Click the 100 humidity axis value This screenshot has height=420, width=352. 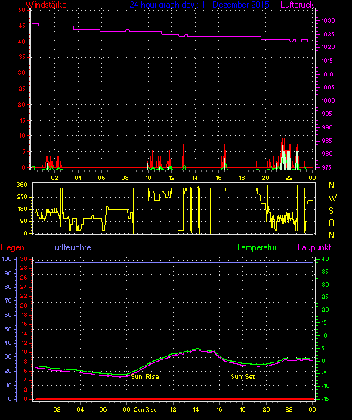point(7,259)
